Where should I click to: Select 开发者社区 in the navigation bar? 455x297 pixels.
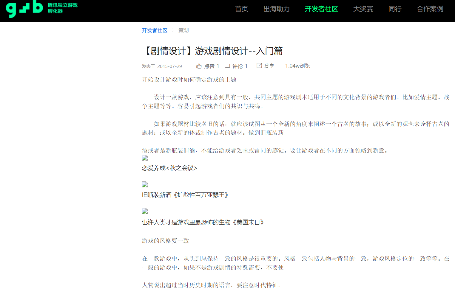[x=321, y=9]
